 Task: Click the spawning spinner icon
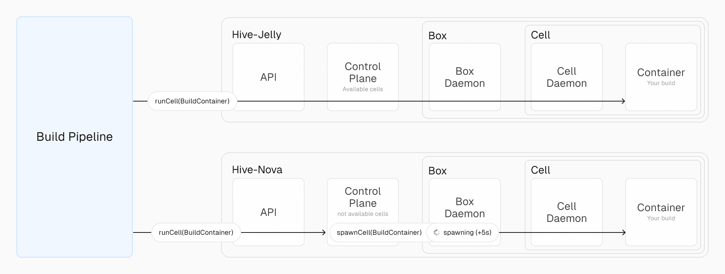[x=437, y=232]
